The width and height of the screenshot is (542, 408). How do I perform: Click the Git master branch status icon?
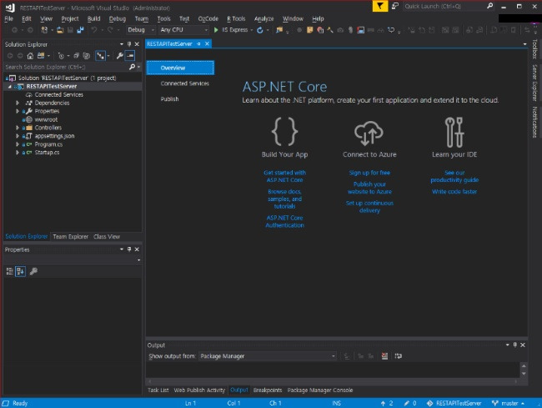(495, 403)
